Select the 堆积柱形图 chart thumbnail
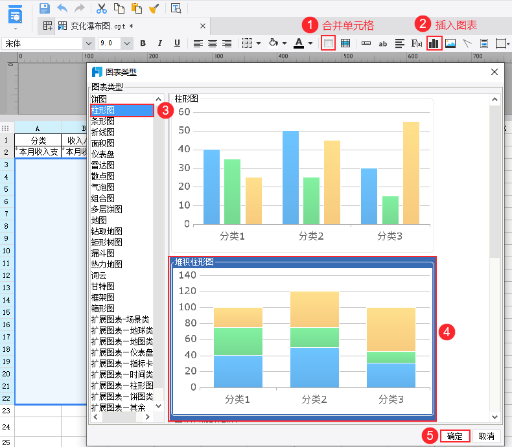 click(303, 339)
